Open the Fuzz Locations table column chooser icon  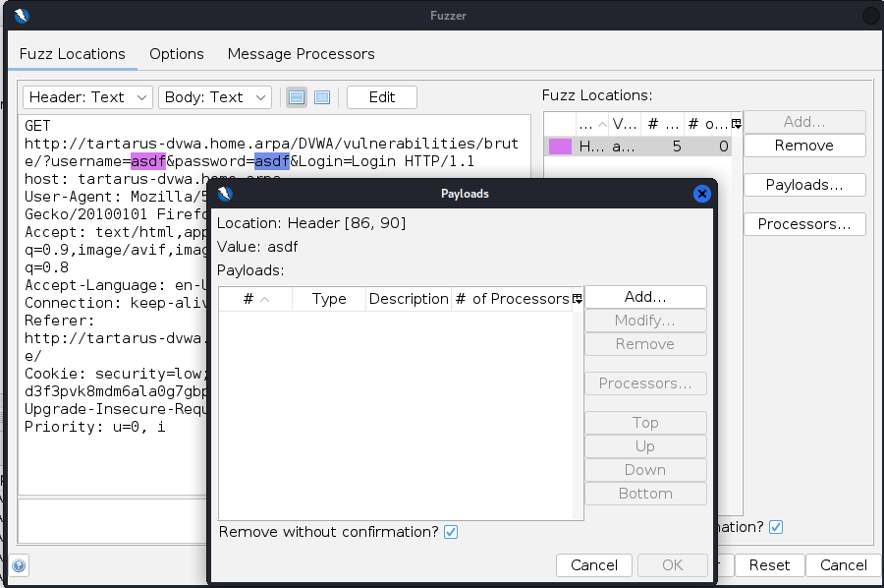[x=736, y=123]
